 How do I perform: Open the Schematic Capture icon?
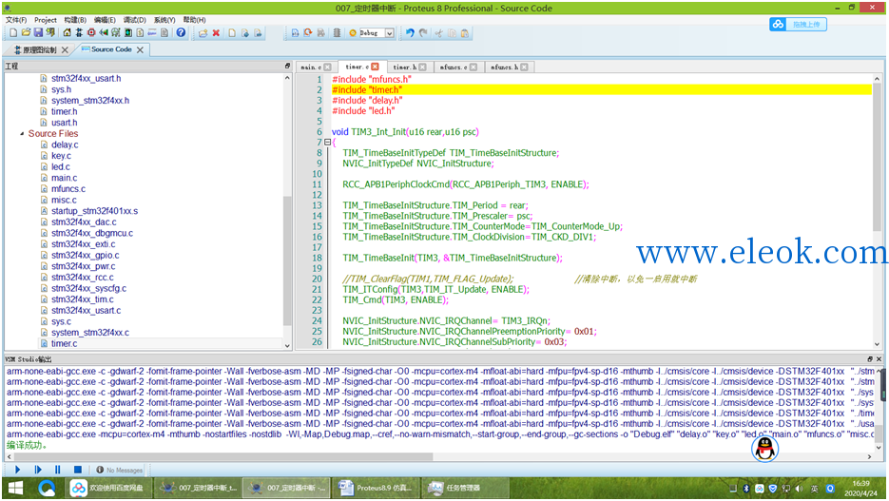[79, 33]
